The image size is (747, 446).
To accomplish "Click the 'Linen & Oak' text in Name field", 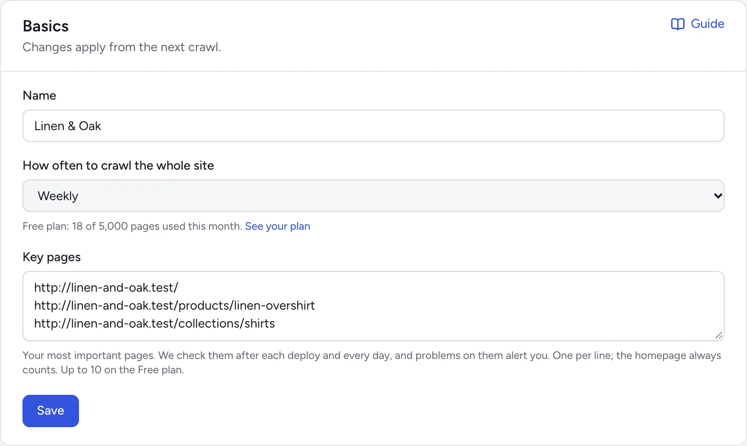I will point(68,126).
